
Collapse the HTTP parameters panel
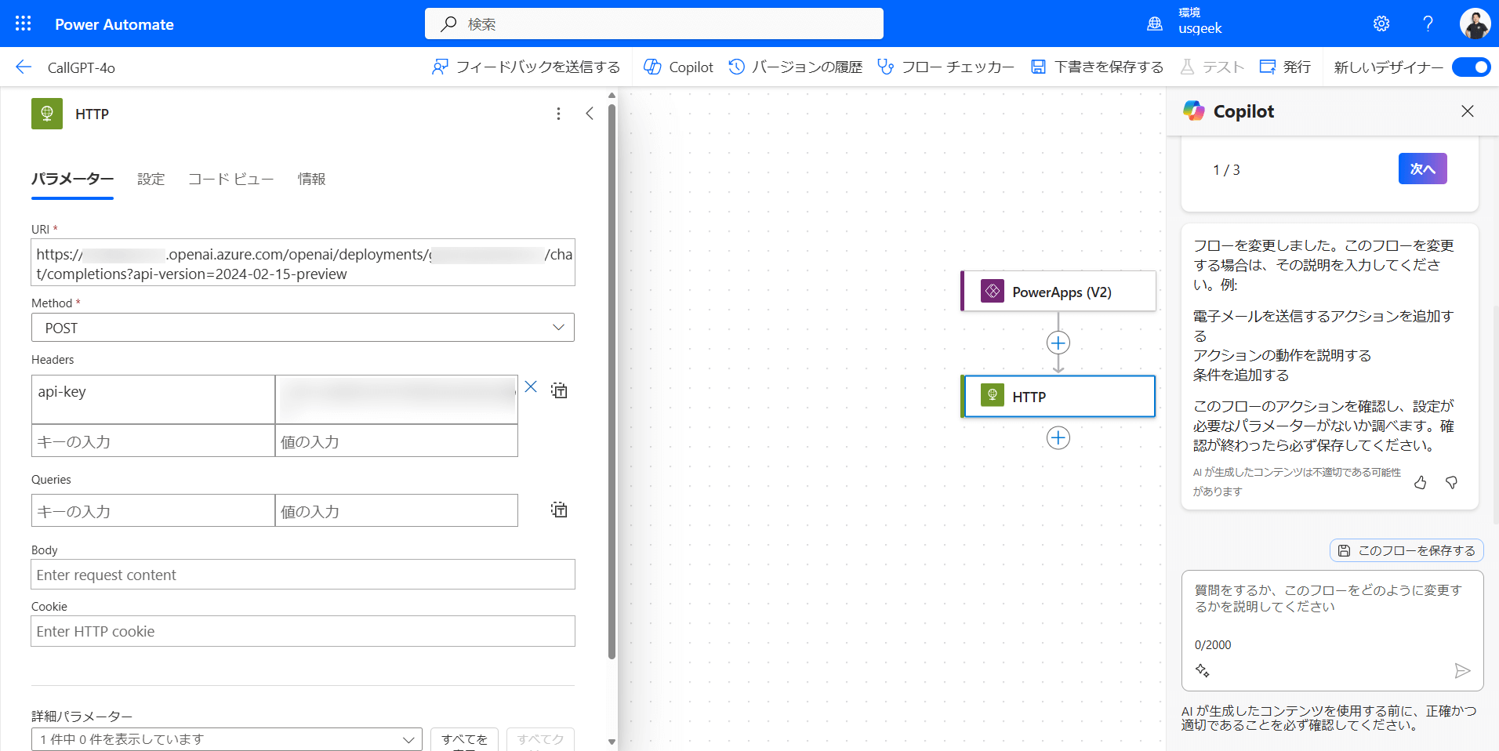(590, 113)
